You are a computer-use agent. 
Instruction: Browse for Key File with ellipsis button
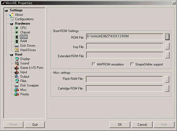[167, 46]
